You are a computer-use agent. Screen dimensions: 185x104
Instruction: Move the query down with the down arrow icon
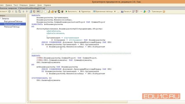pyautogui.click(x=27, y=12)
